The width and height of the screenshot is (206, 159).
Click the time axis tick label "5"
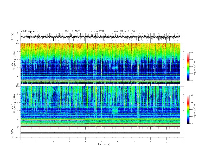[102, 142]
